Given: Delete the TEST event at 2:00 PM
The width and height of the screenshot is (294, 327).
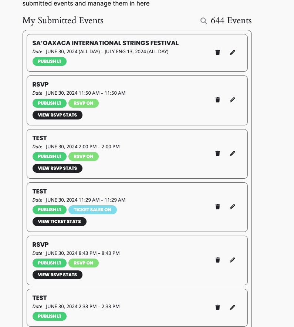Looking at the screenshot, I should tap(217, 153).
